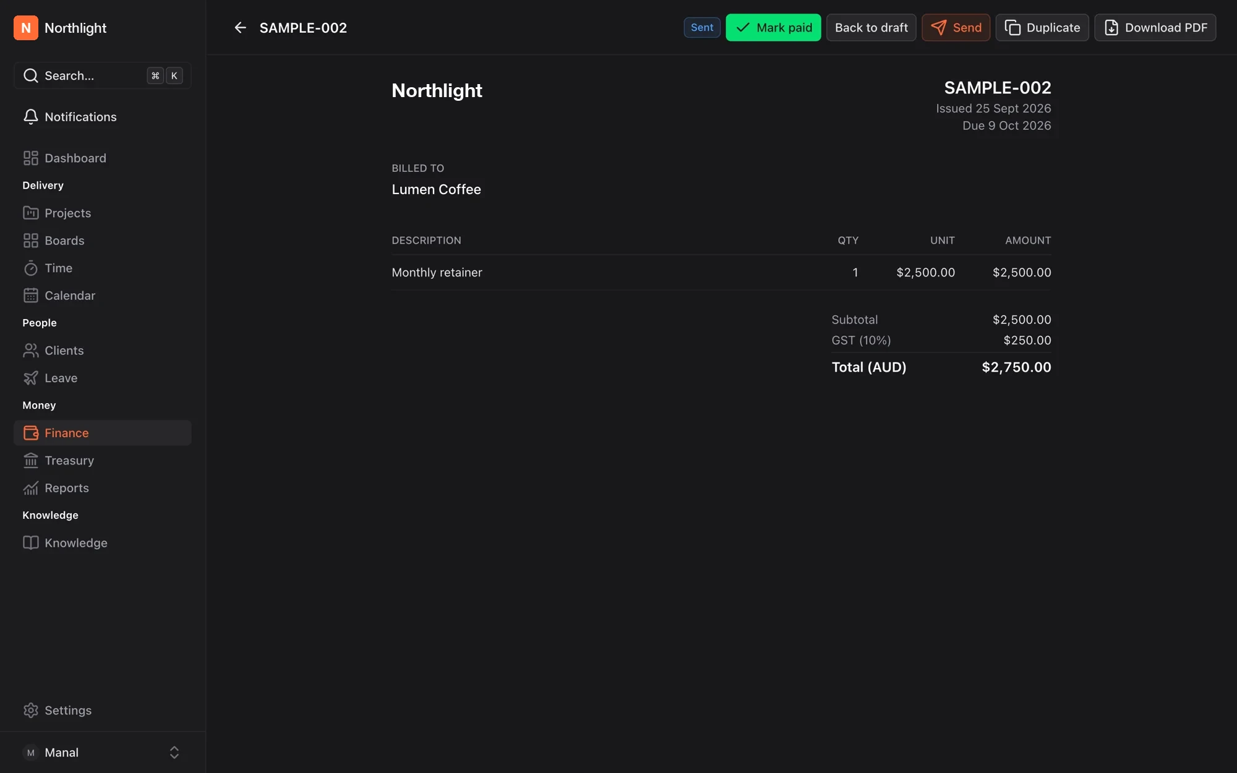Mark the invoice as paid
This screenshot has width=1237, height=773.
pyautogui.click(x=773, y=28)
